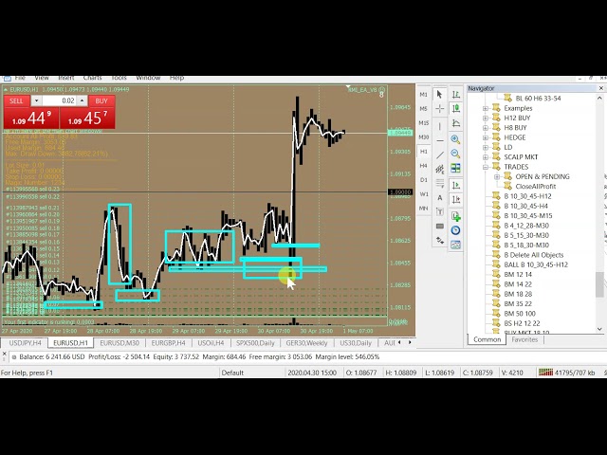The image size is (607, 455).
Task: Select the horizontal line drawing tool
Action: tap(439, 139)
